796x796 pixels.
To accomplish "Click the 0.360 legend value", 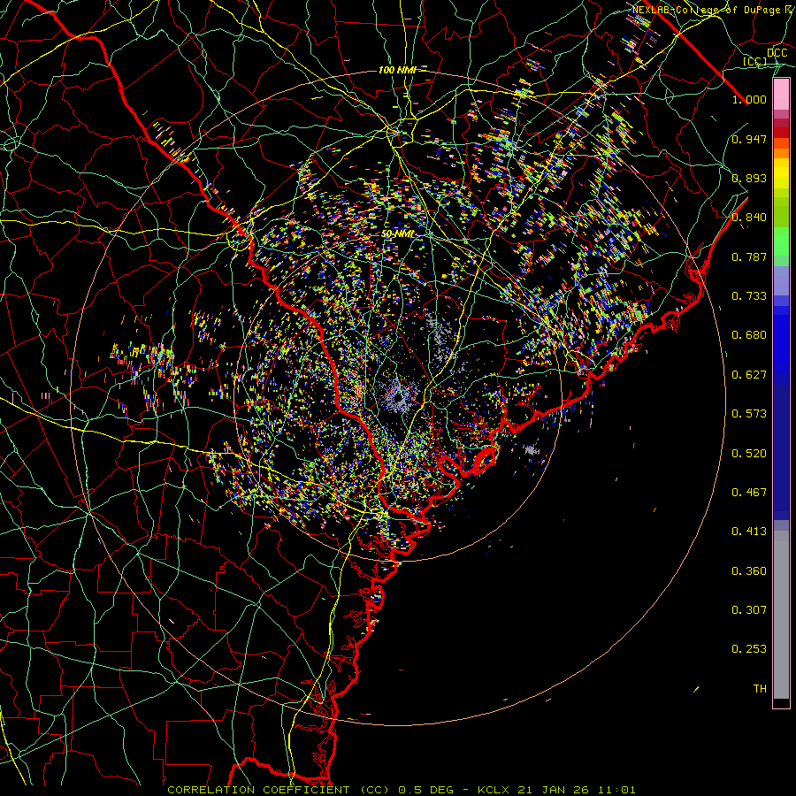I will (x=749, y=571).
